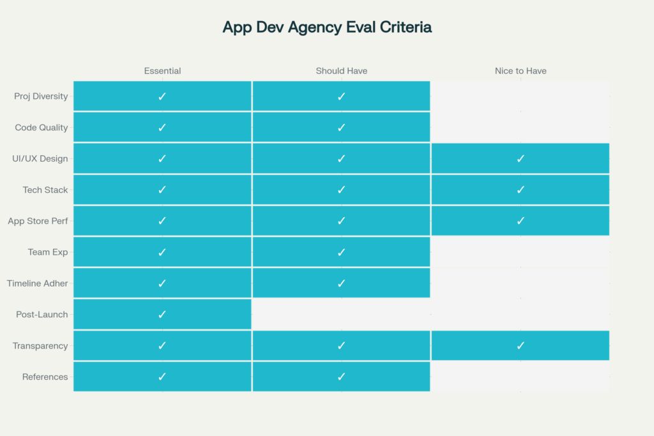Click the empty Post-Launch Should Have cell

[x=341, y=314]
